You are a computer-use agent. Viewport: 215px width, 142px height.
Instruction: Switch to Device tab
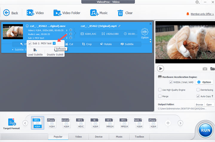point(99,137)
